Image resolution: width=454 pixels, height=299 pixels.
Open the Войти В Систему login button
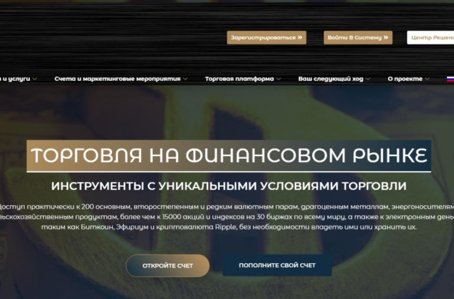pos(358,38)
